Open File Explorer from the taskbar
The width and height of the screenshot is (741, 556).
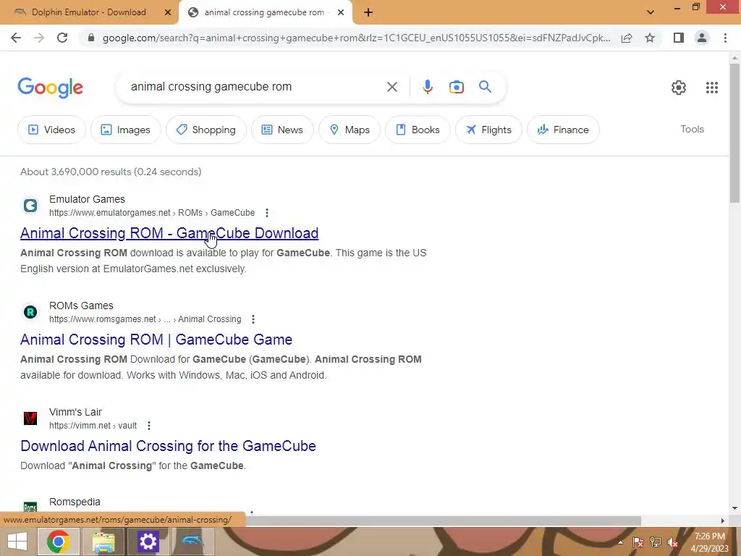point(103,542)
